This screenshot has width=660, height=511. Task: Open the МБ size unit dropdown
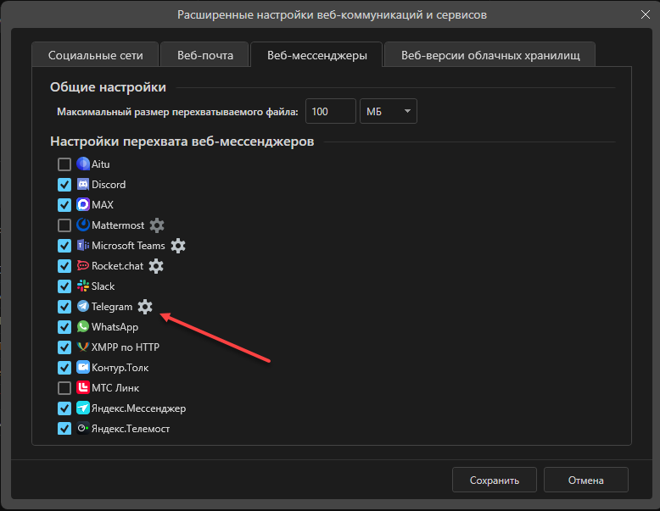point(388,111)
